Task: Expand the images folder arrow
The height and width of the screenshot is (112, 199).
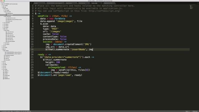Action: (4, 10)
